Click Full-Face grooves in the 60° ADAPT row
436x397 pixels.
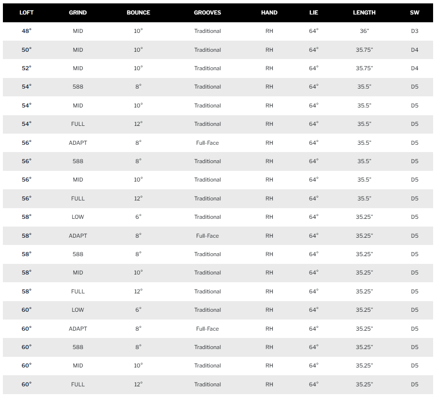click(x=207, y=329)
